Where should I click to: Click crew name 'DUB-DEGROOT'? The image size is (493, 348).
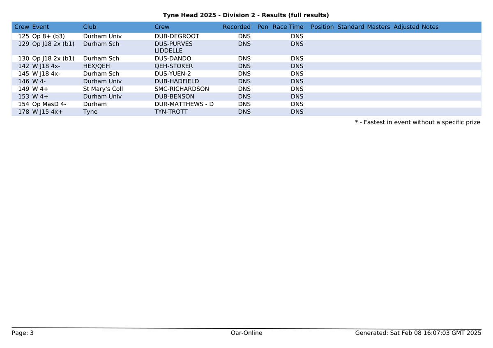pos(177,36)
